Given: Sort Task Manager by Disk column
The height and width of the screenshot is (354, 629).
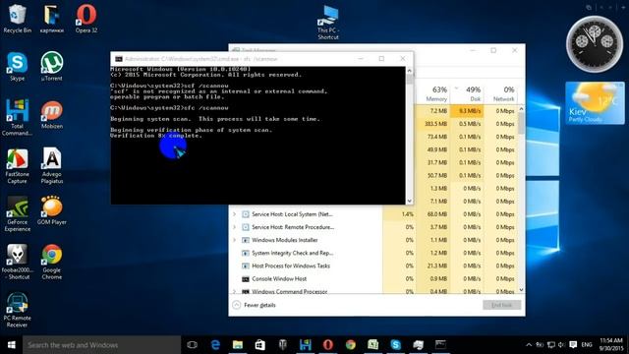Looking at the screenshot, I should click(x=468, y=94).
